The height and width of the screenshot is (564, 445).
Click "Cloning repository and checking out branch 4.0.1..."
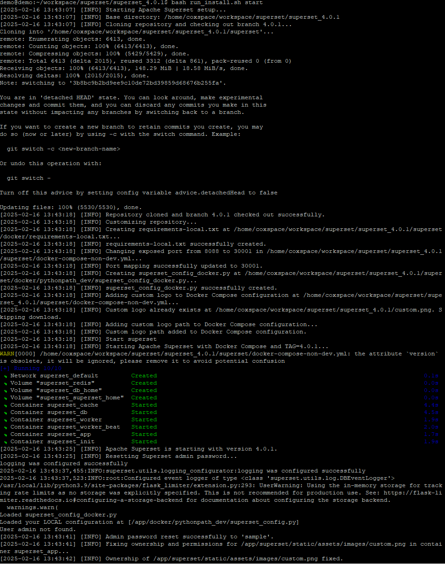[x=199, y=25]
